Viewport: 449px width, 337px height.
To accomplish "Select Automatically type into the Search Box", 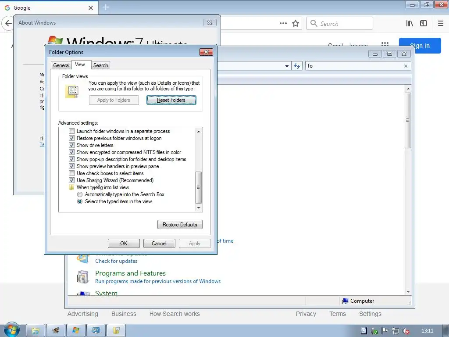I will (x=80, y=194).
